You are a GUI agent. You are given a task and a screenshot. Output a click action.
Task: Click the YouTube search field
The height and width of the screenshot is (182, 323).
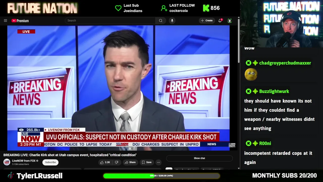(110, 20)
